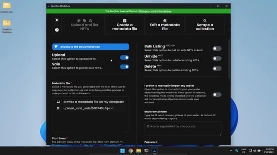Disable the Sale toggle

pos(125,67)
